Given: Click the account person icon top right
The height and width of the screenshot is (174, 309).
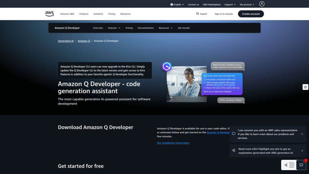Looking at the screenshot, I should click(x=262, y=4).
